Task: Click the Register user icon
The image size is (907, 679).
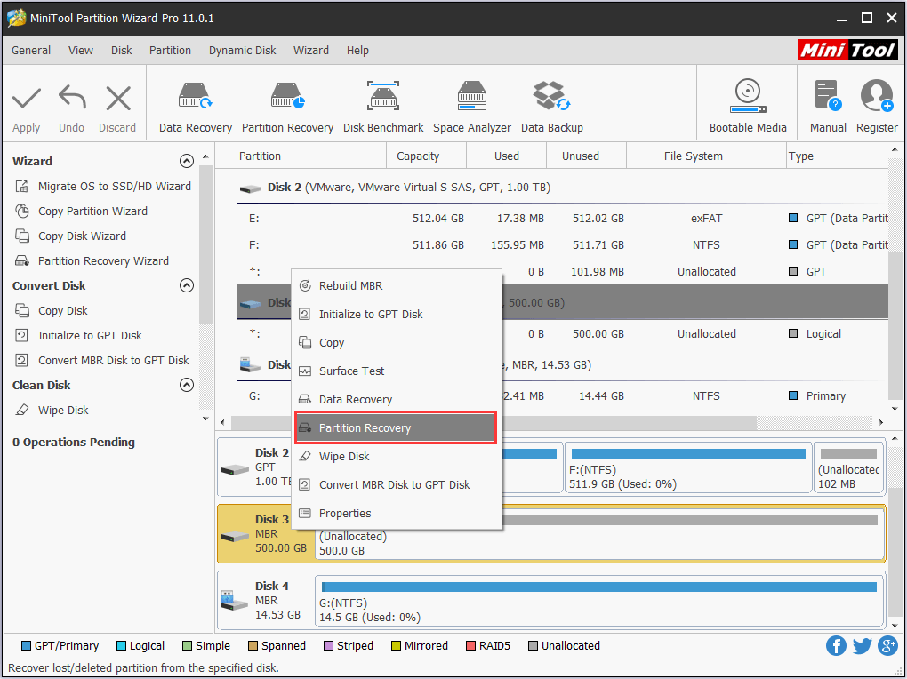Action: 877,96
